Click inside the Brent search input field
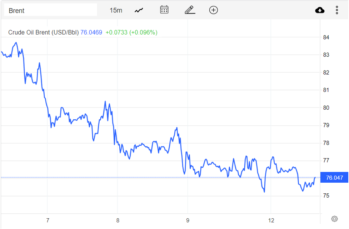This screenshot has width=349, height=229. coord(50,9)
